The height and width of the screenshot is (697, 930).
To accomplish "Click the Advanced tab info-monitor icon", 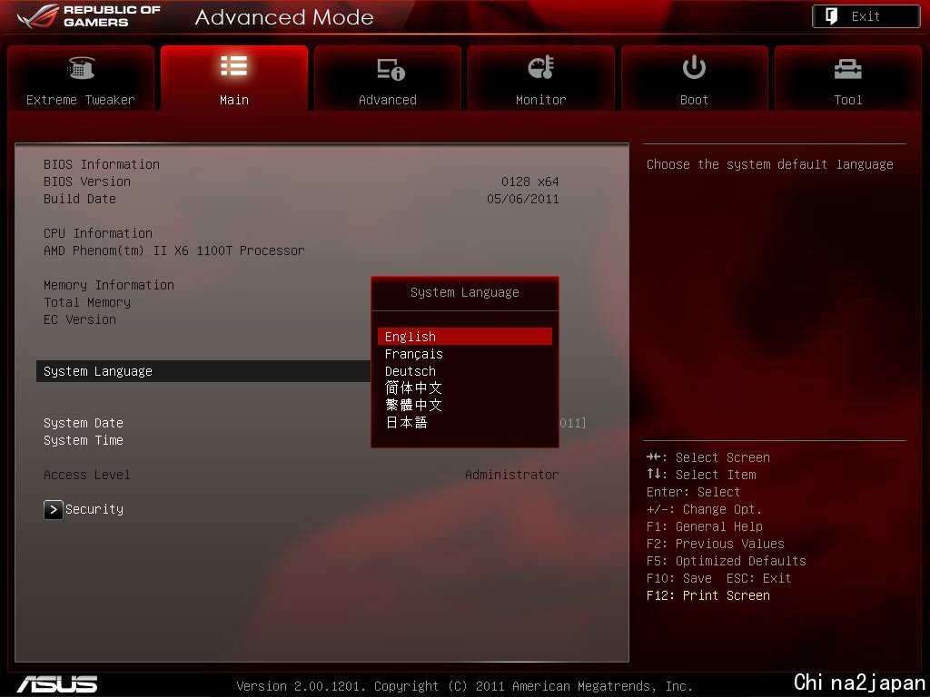I will point(391,69).
